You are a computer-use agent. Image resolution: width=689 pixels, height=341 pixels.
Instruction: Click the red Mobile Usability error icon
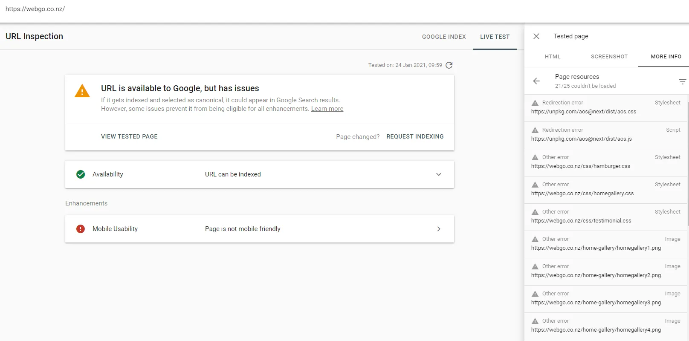coord(81,229)
